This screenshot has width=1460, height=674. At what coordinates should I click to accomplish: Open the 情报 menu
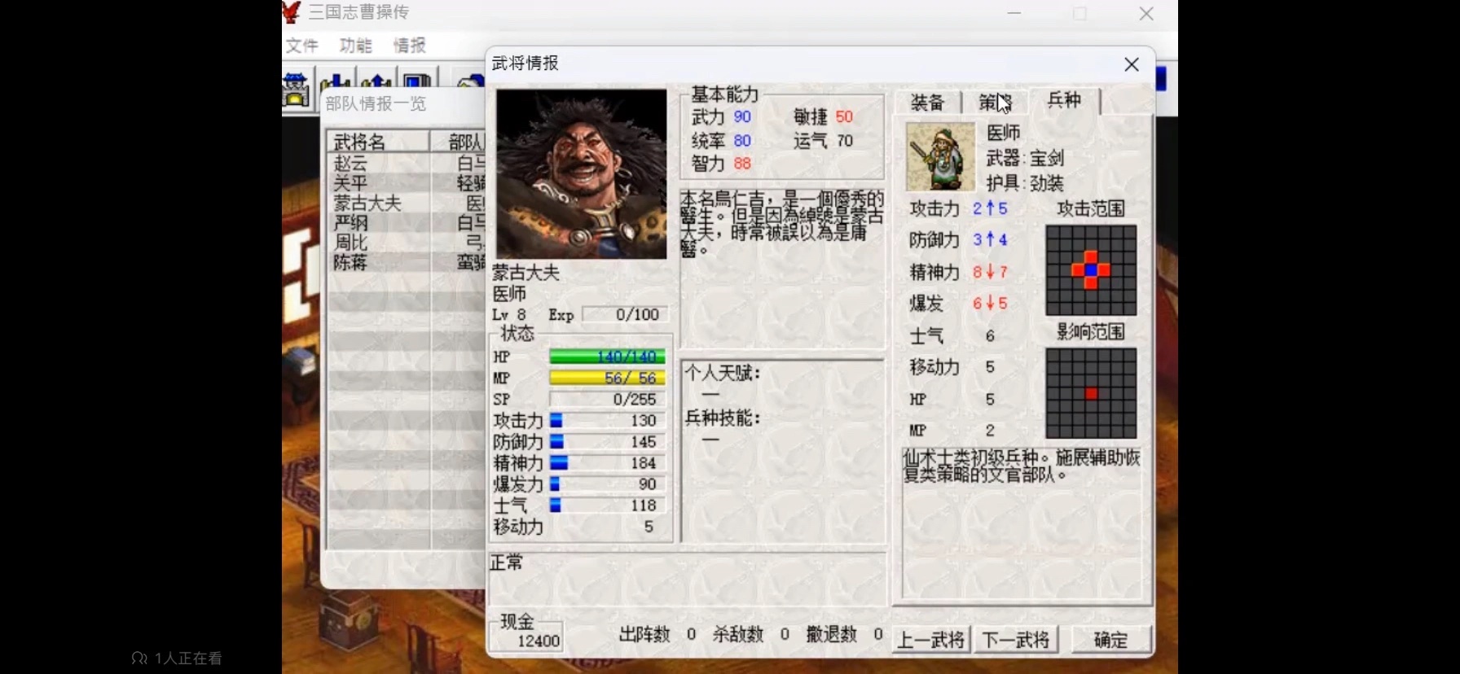click(409, 46)
